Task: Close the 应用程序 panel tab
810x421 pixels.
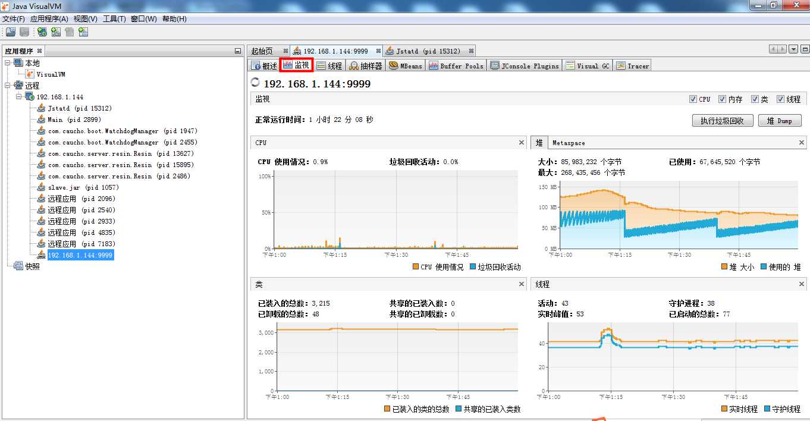Action: coord(39,51)
